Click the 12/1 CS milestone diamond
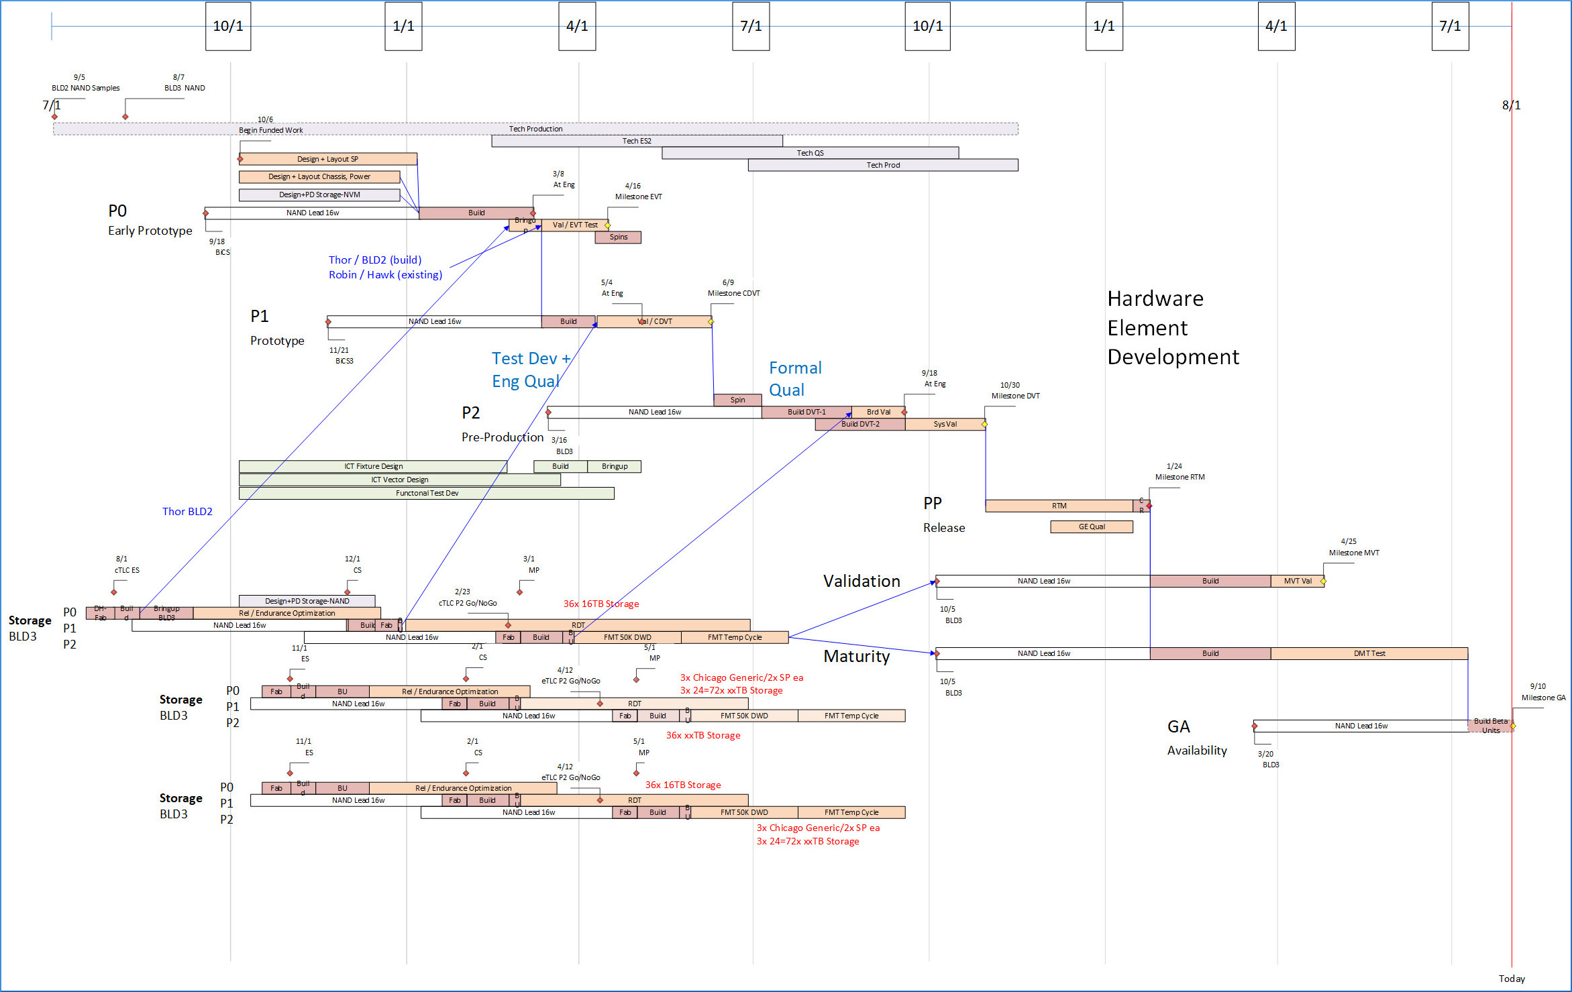 coord(348,592)
